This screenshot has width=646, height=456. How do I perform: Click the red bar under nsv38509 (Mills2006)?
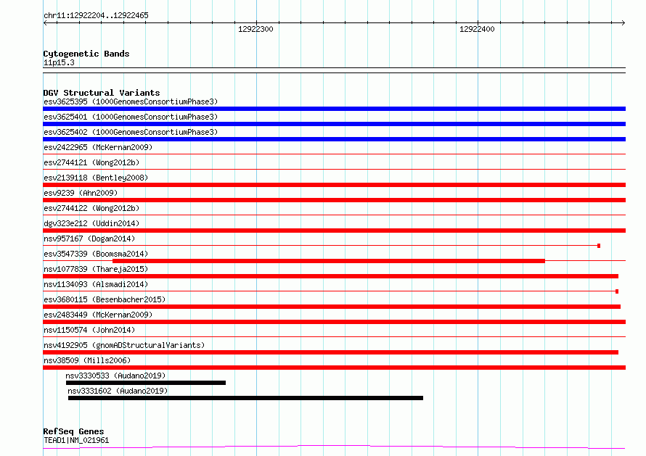coord(334,368)
